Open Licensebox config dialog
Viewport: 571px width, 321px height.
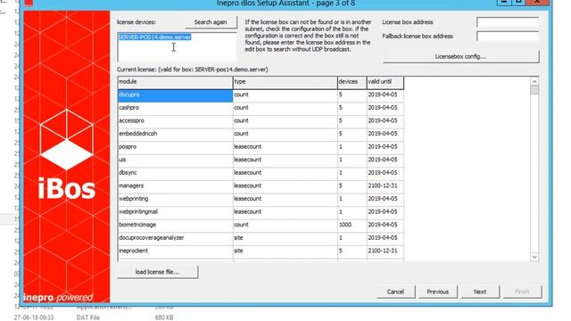point(460,57)
